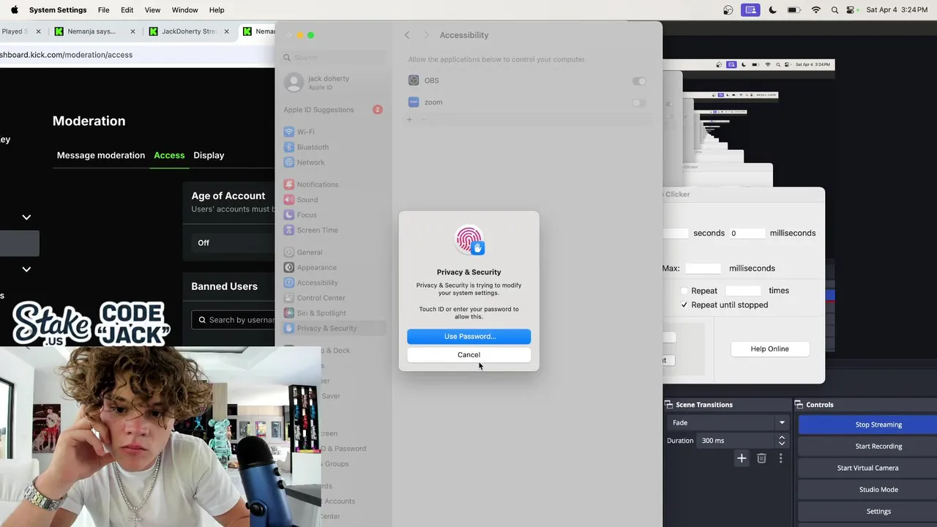The width and height of the screenshot is (937, 527).
Task: Select Privacy & Security in Settings sidebar
Action: (x=334, y=329)
